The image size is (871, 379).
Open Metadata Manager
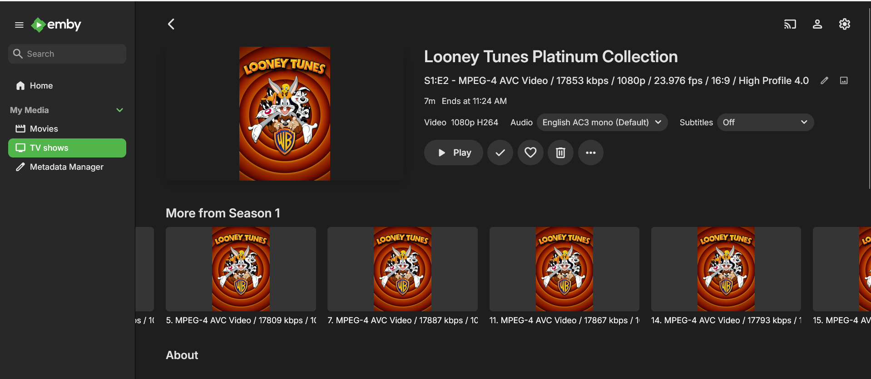[67, 167]
